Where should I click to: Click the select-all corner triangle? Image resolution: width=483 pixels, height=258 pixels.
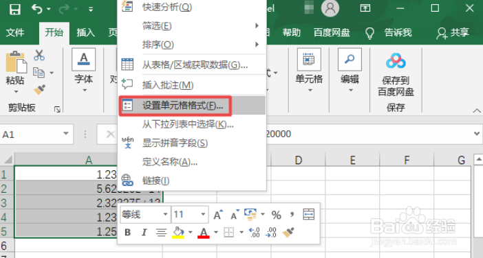[x=8, y=160]
